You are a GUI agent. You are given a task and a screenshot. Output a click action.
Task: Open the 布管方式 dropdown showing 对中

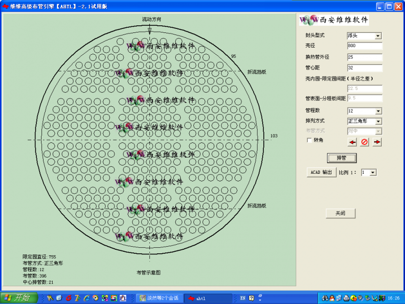(x=378, y=131)
